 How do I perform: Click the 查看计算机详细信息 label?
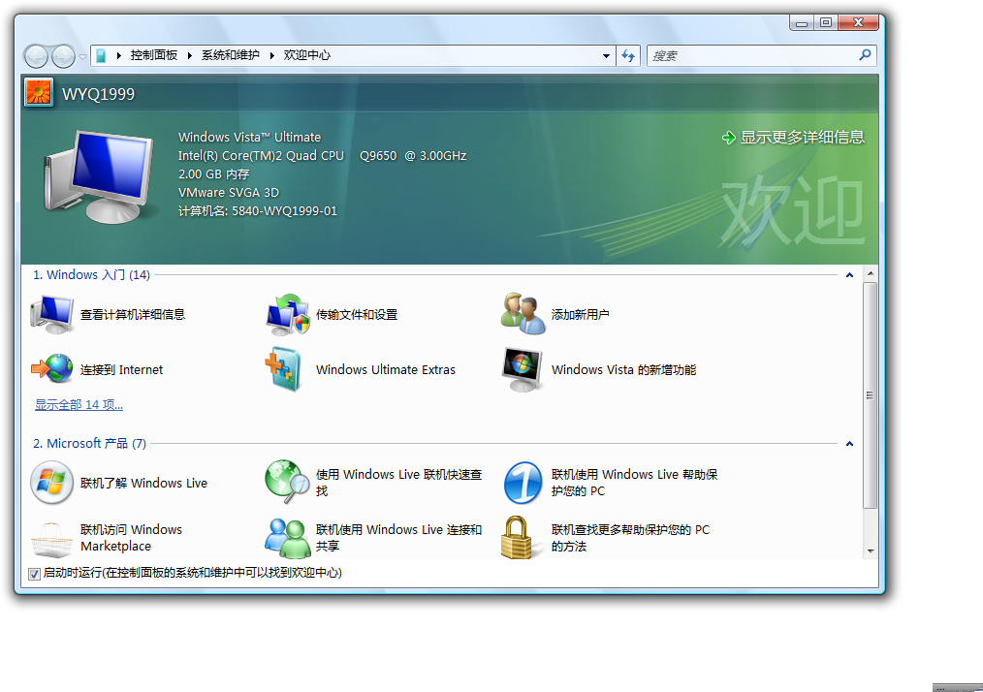(x=133, y=315)
